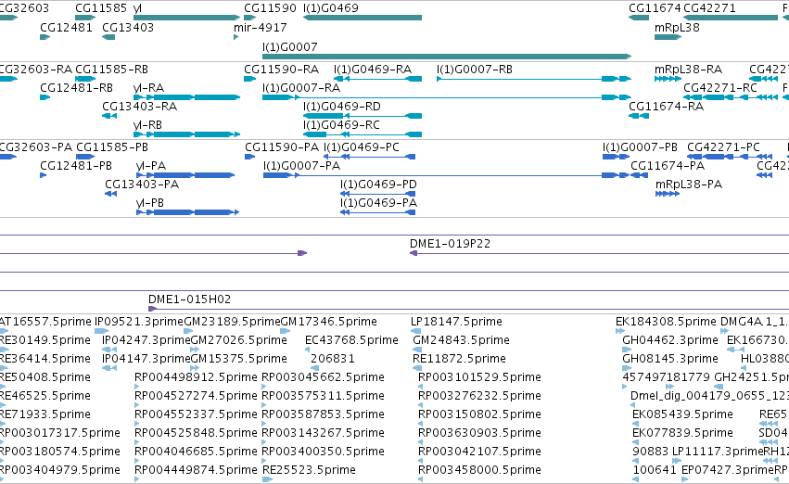Open the CG13403 gene feature
Viewport: 789px width, 484px height.
tap(108, 37)
